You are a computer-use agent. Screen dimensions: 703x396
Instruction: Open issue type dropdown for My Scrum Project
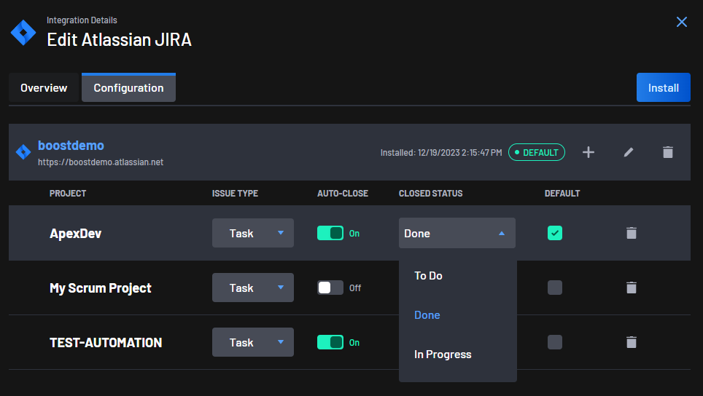pyautogui.click(x=253, y=288)
